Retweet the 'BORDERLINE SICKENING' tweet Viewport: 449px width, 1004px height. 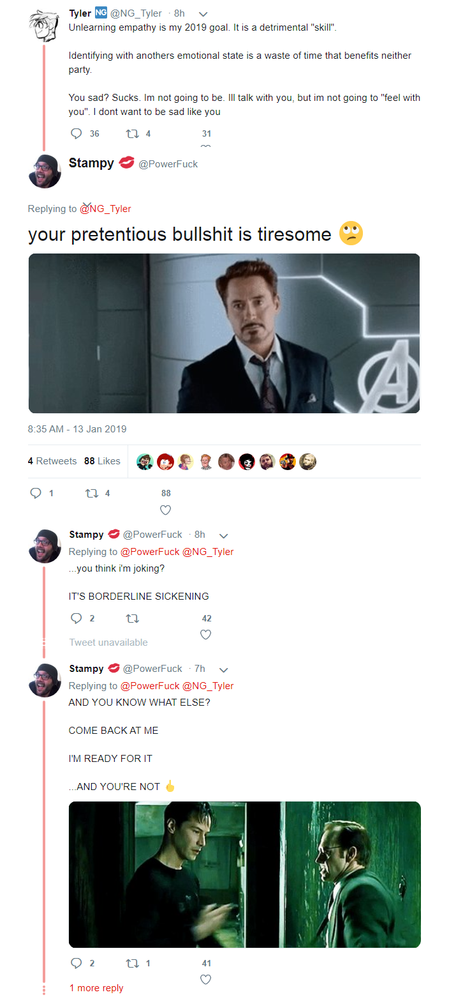(133, 618)
